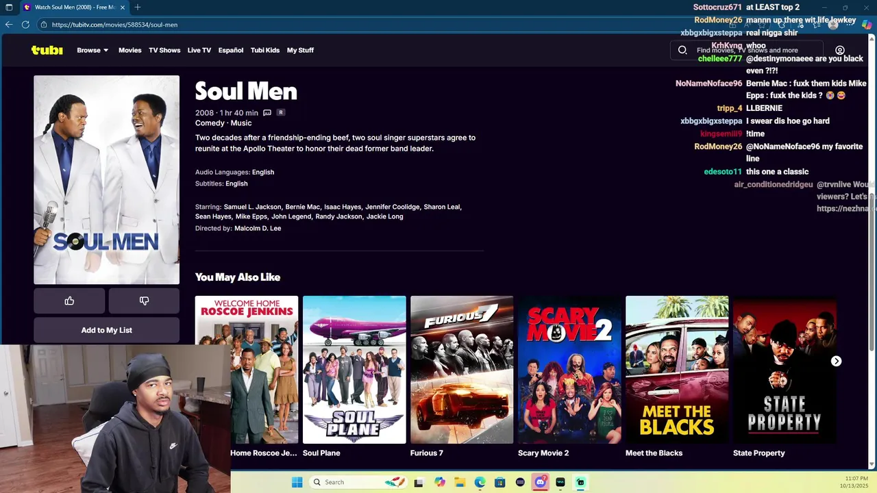This screenshot has height=493, width=877.
Task: Select the Watch Soul Men browser tab
Action: tap(73, 8)
